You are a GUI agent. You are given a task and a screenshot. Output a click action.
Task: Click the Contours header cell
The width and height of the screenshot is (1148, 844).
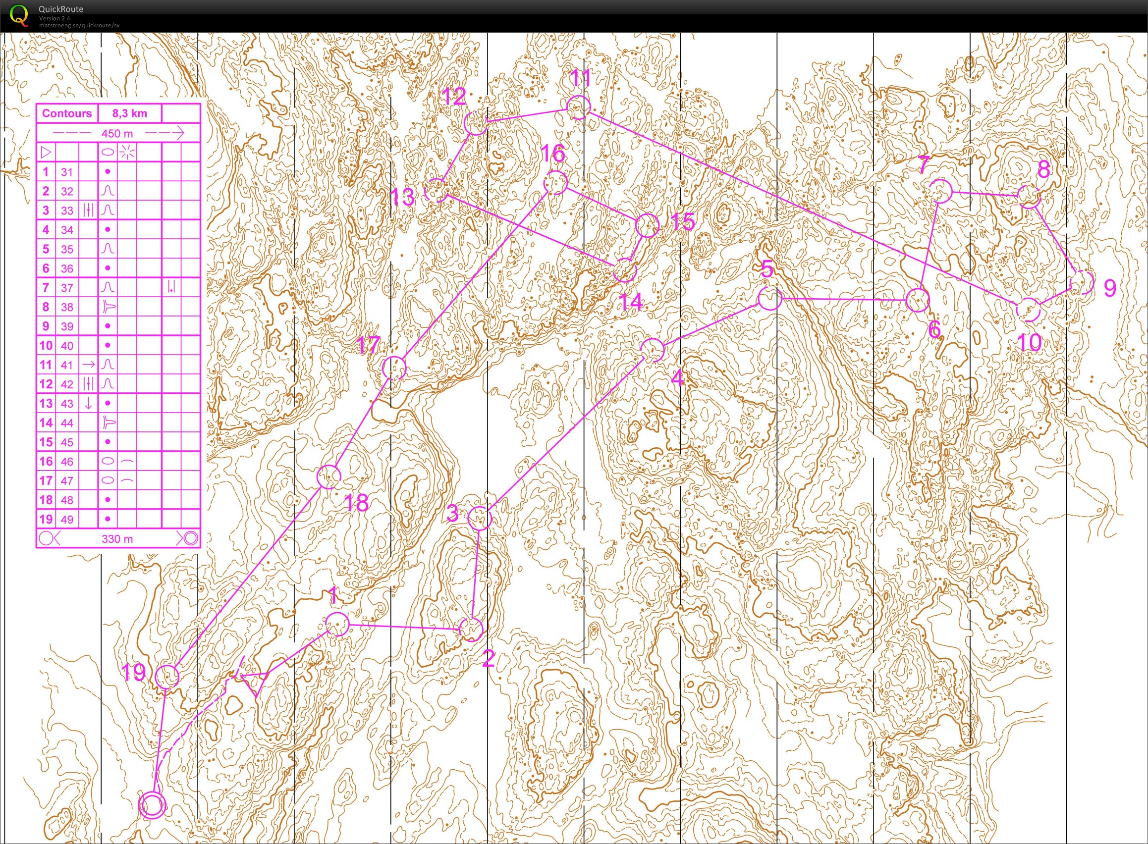point(67,113)
